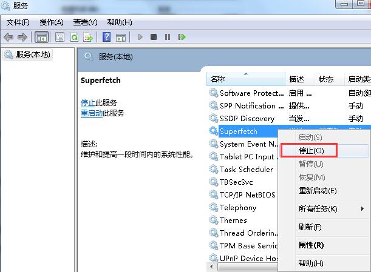Click the Back arrow in toolbar
The height and width of the screenshot is (272, 371).
(x=9, y=37)
